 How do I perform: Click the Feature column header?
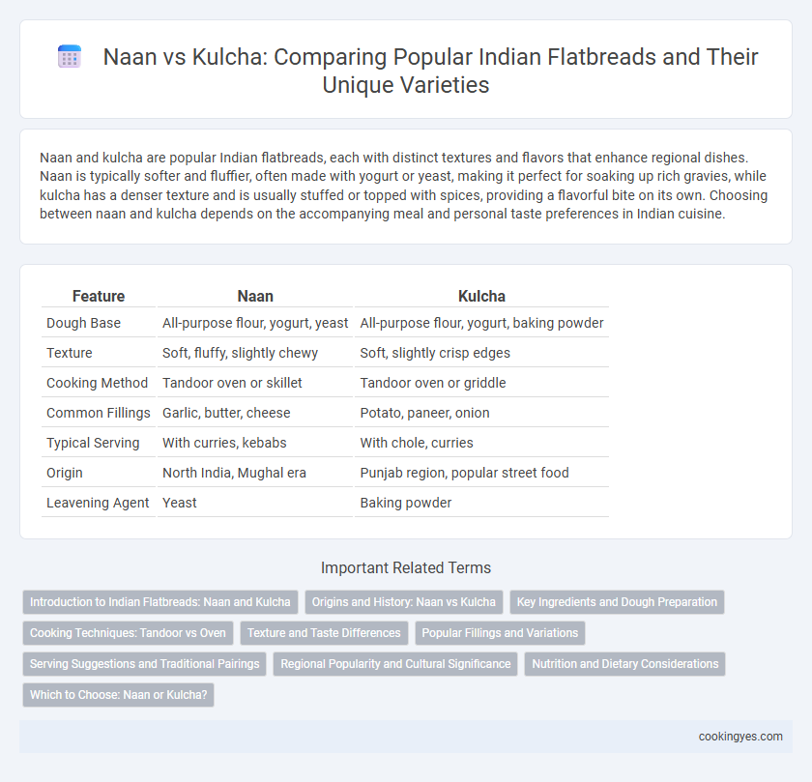(x=99, y=296)
